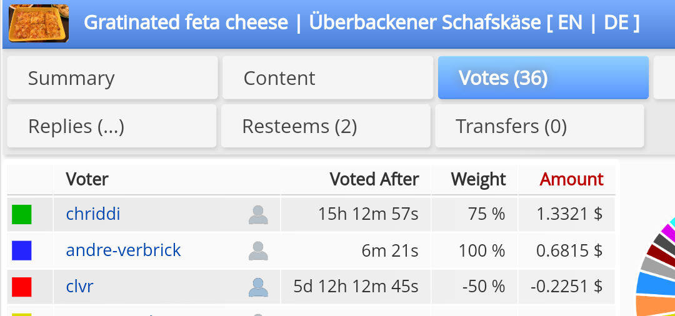675x316 pixels.
Task: Open the post thumbnail image in header
Action: pyautogui.click(x=39, y=23)
